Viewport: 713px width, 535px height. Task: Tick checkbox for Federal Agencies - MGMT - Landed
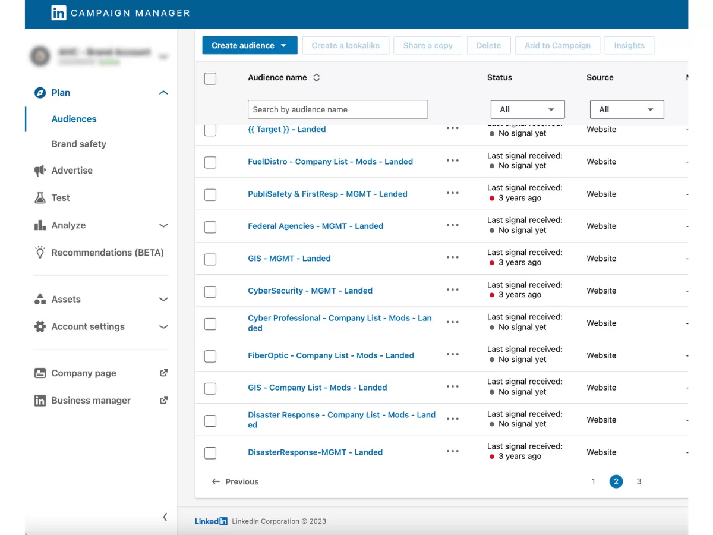(210, 227)
